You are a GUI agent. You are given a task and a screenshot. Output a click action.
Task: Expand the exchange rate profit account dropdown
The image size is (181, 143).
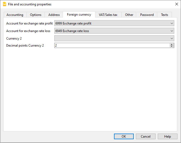(x=172, y=23)
